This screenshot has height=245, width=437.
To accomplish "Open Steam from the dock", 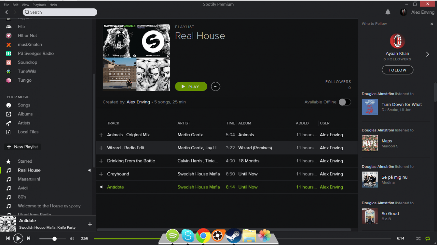I will (x=234, y=236).
